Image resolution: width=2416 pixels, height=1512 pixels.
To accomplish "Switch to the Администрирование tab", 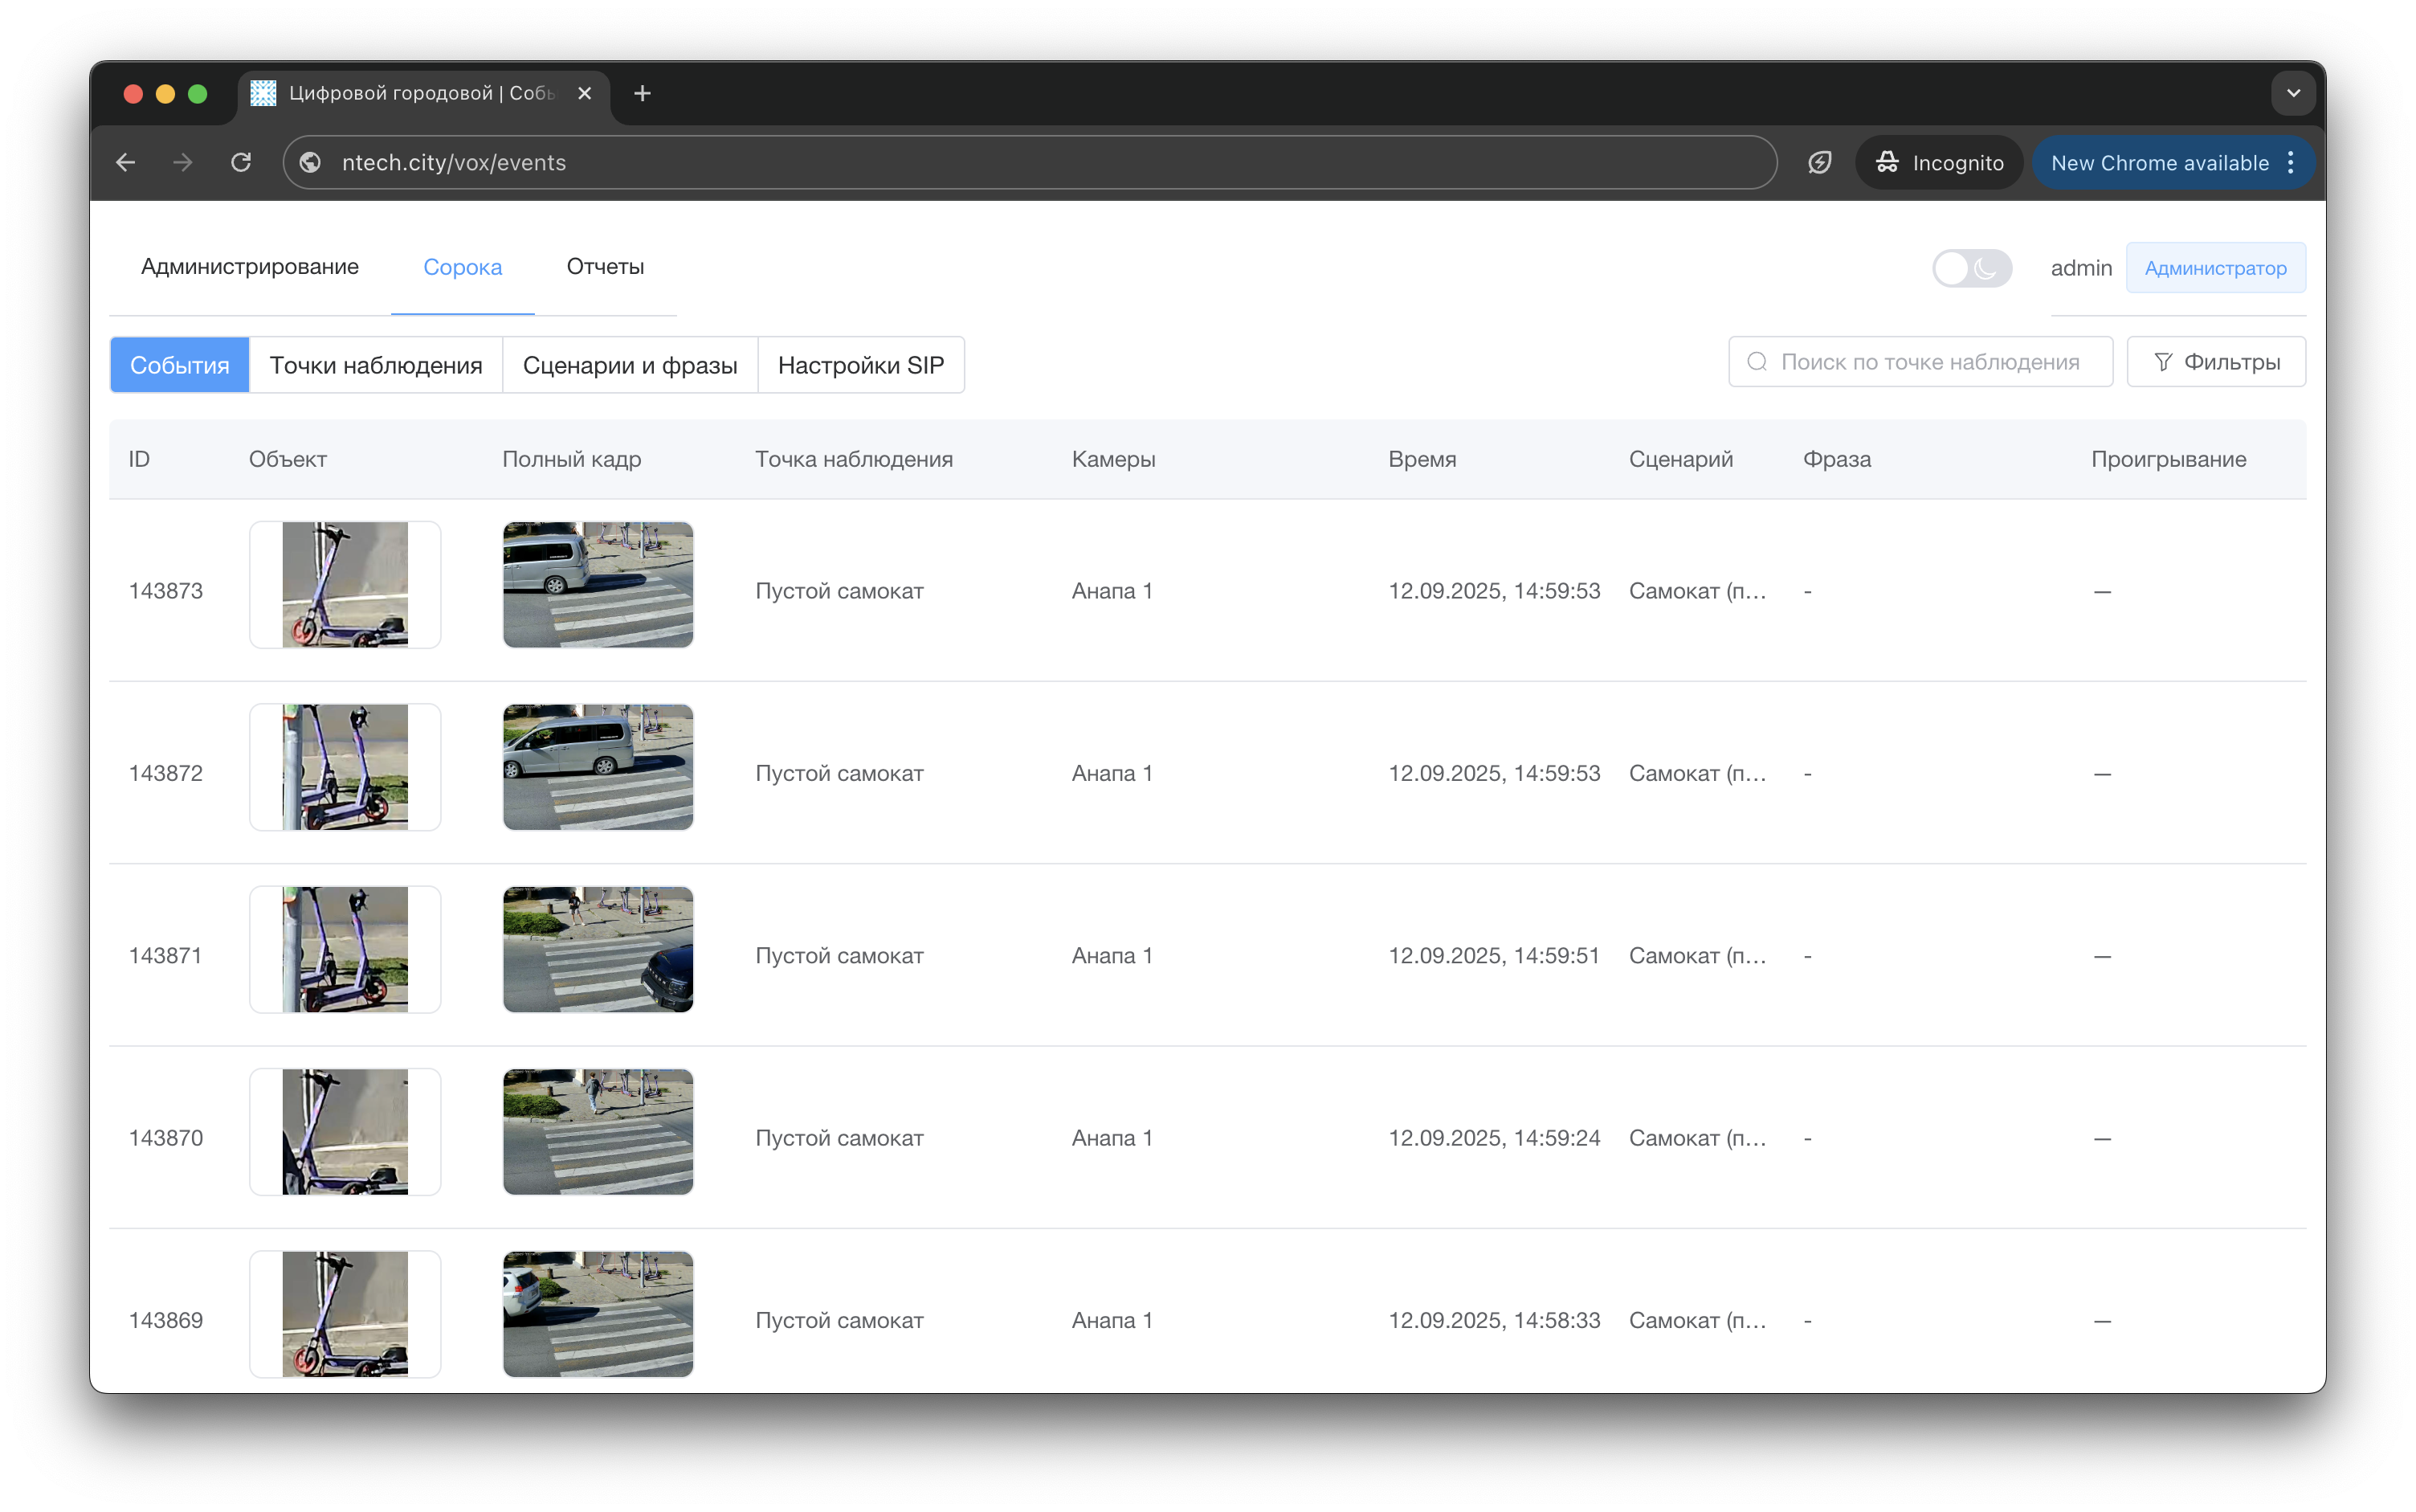I will [250, 267].
